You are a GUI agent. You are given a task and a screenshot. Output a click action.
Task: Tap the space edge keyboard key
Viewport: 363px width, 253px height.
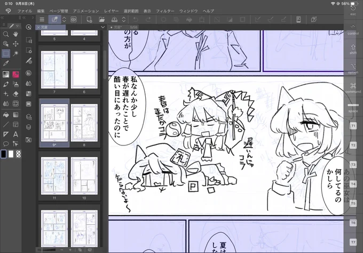[x=353, y=108]
